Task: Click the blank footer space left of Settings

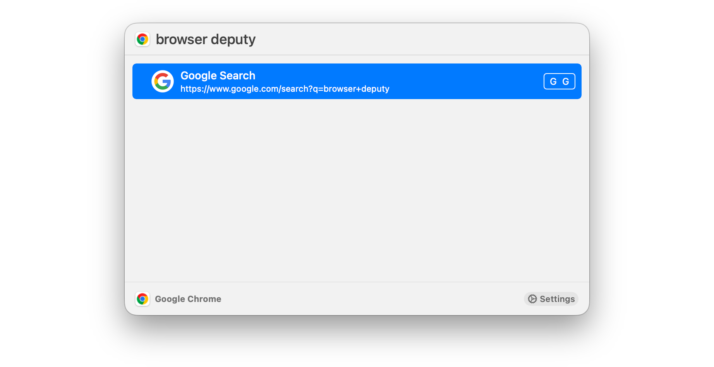Action: [372, 299]
